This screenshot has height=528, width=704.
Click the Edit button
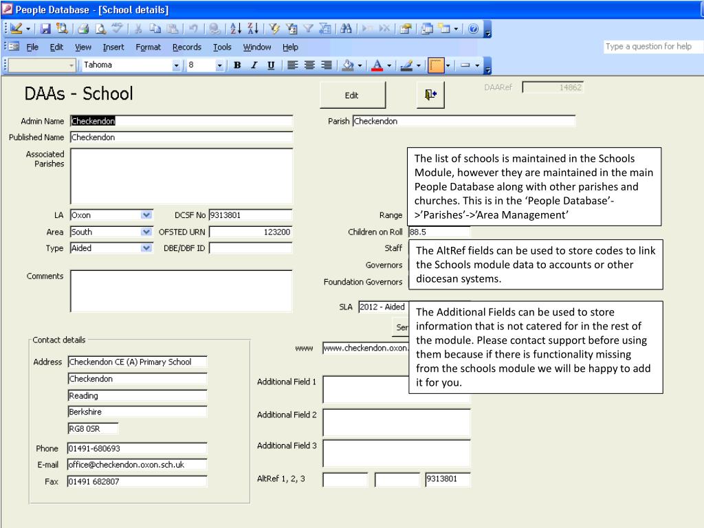[353, 95]
